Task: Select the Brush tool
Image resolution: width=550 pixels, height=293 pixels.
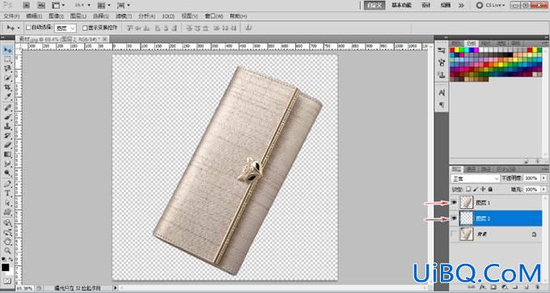Action: [7, 117]
